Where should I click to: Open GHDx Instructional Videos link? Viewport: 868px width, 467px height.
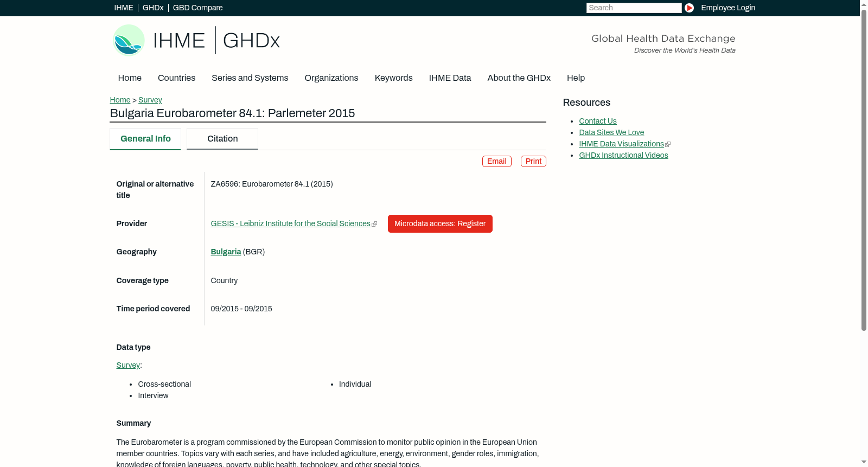click(x=623, y=155)
